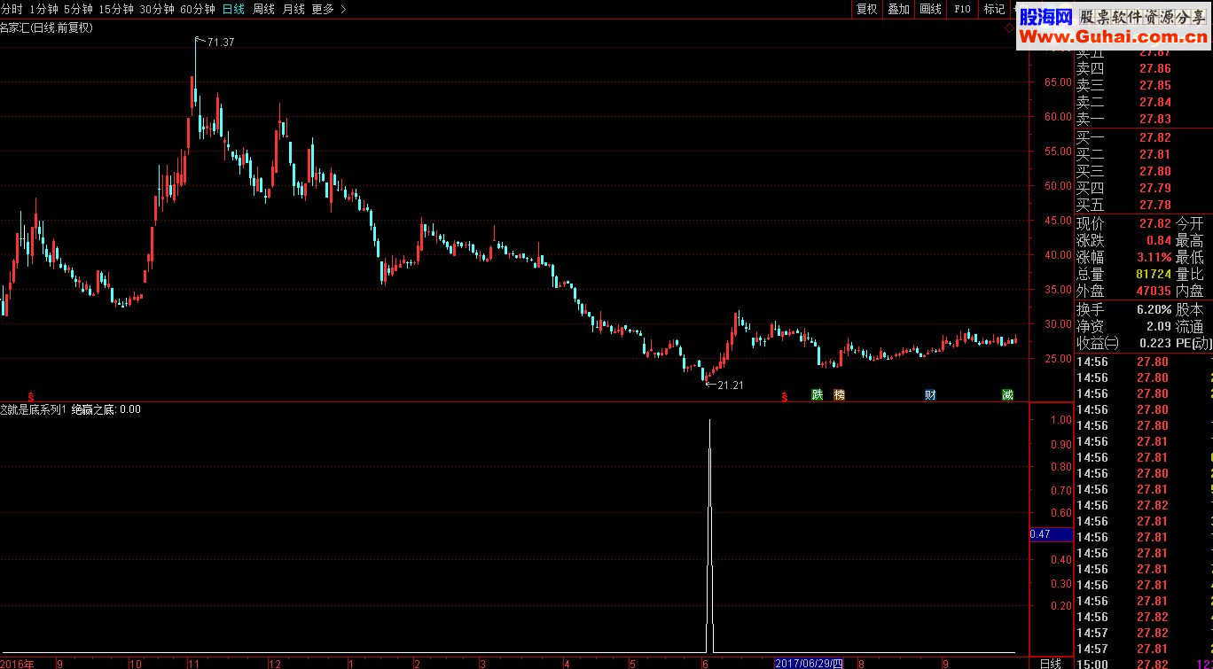Click the 名家汇(日线,前复权) chart title

point(46,27)
